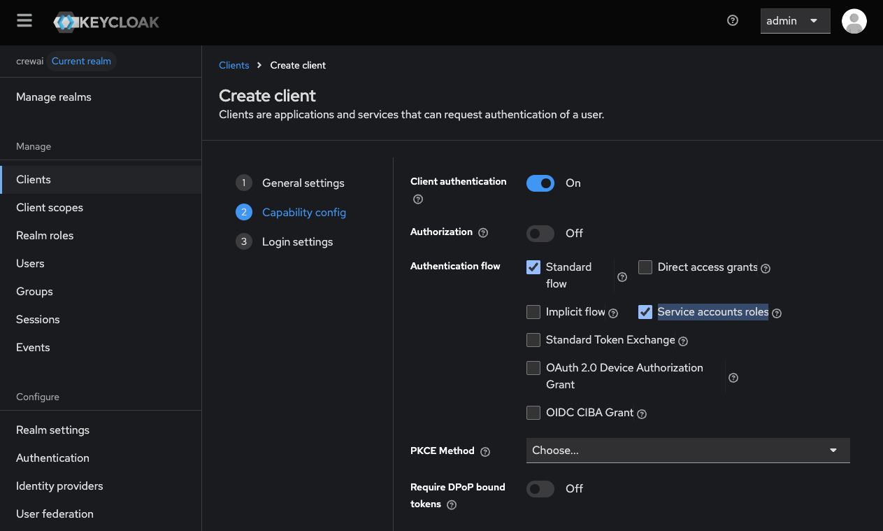
Task: Open the PKCE Method dropdown
Action: [x=687, y=451]
